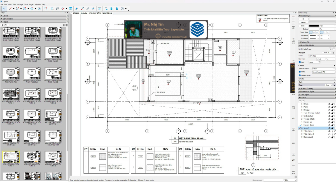Select the Erase tool
The image size is (336, 182).
76,9
